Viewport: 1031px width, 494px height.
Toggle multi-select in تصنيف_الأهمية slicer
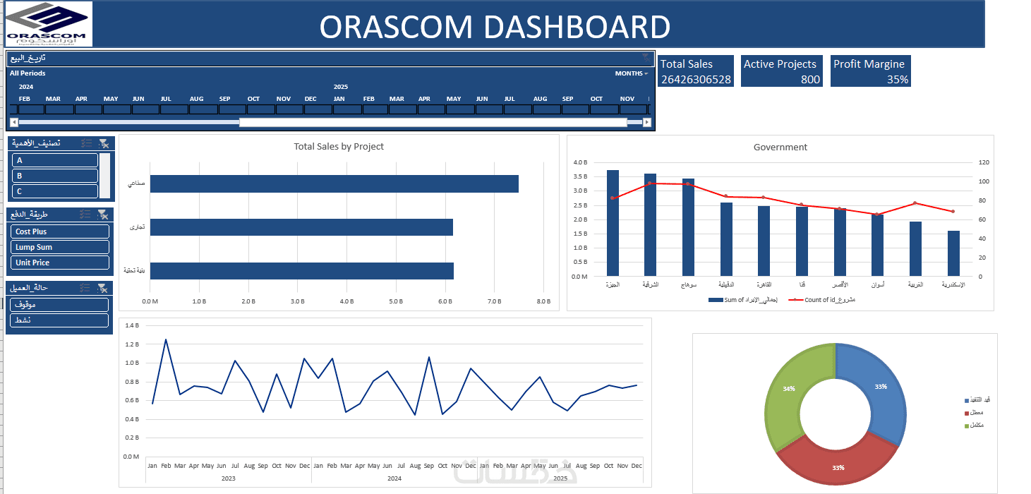point(87,143)
